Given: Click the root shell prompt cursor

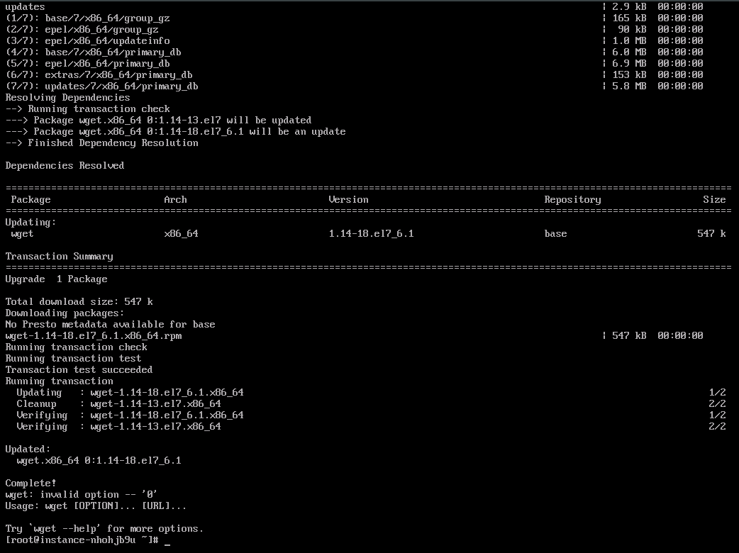Looking at the screenshot, I should coord(167,541).
